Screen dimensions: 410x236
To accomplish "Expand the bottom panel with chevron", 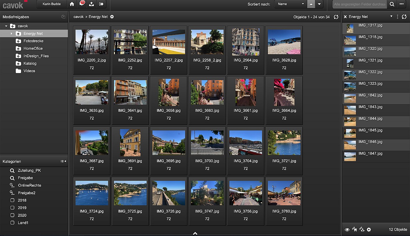I will [195, 233].
